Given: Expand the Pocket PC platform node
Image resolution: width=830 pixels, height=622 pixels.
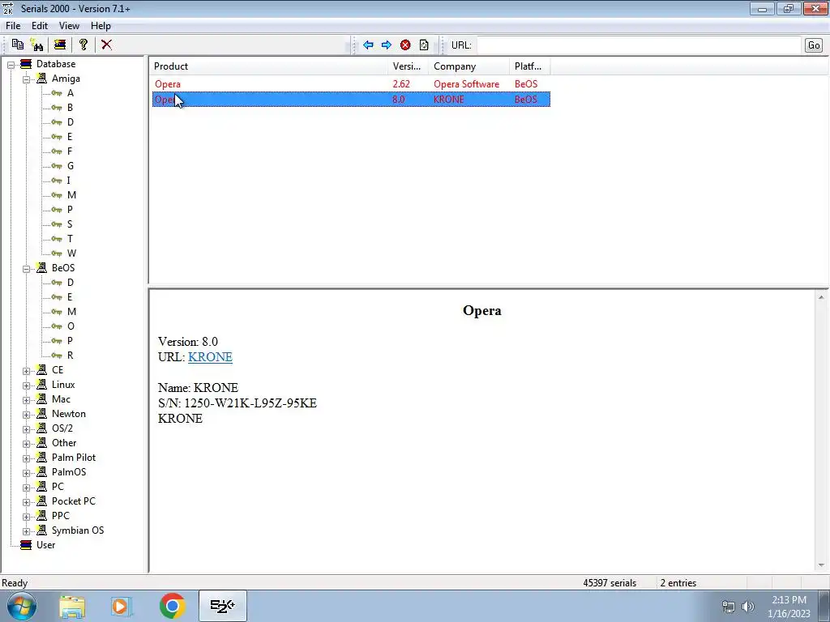Looking at the screenshot, I should (26, 502).
